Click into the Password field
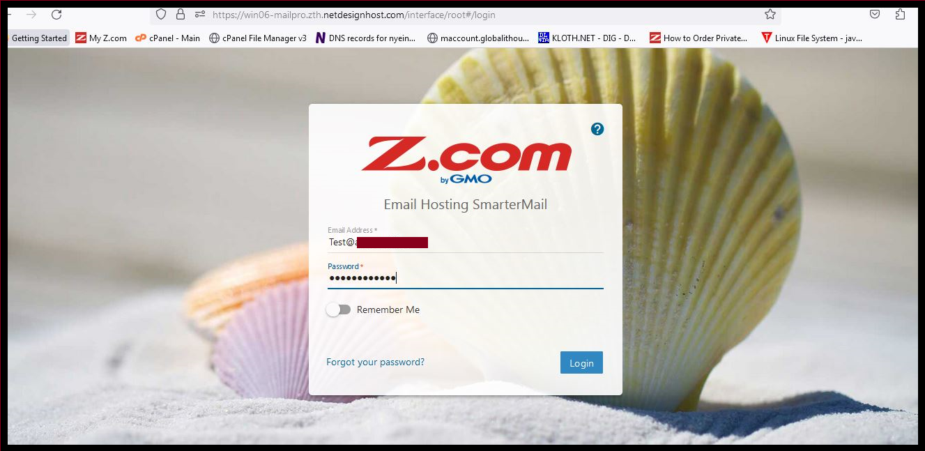The image size is (925, 451). [x=465, y=278]
